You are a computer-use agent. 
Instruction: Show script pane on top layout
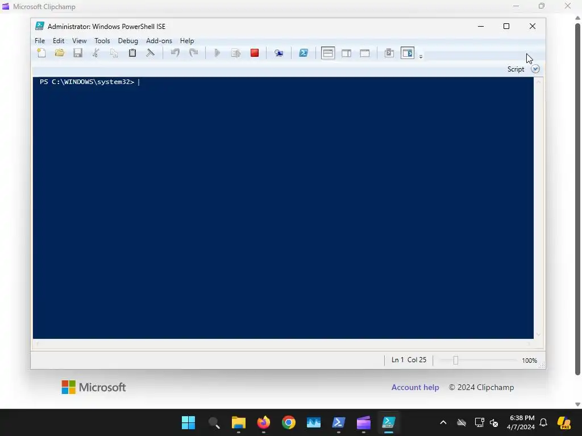click(328, 53)
